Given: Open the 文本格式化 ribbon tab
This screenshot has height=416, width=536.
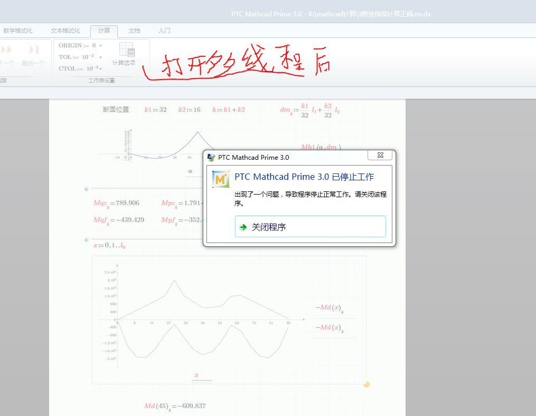Looking at the screenshot, I should [65, 31].
